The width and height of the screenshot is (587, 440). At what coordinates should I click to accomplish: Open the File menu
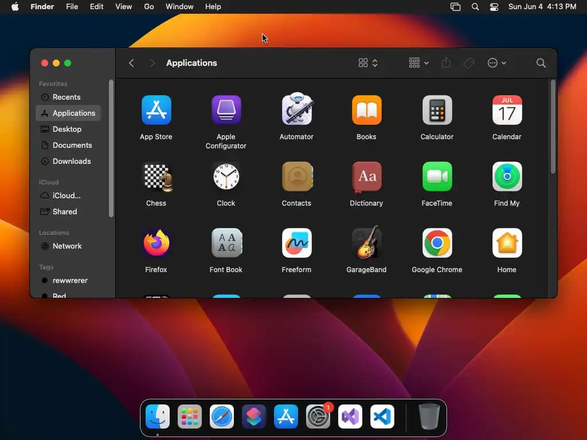[72, 7]
